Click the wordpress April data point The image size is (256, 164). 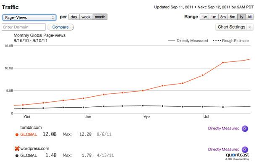coord(143,106)
